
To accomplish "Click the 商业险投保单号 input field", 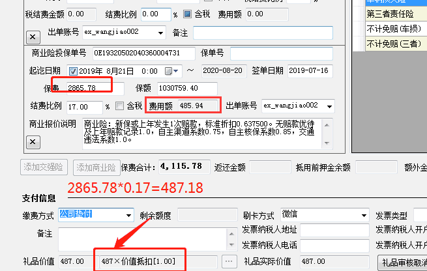I will point(144,53).
